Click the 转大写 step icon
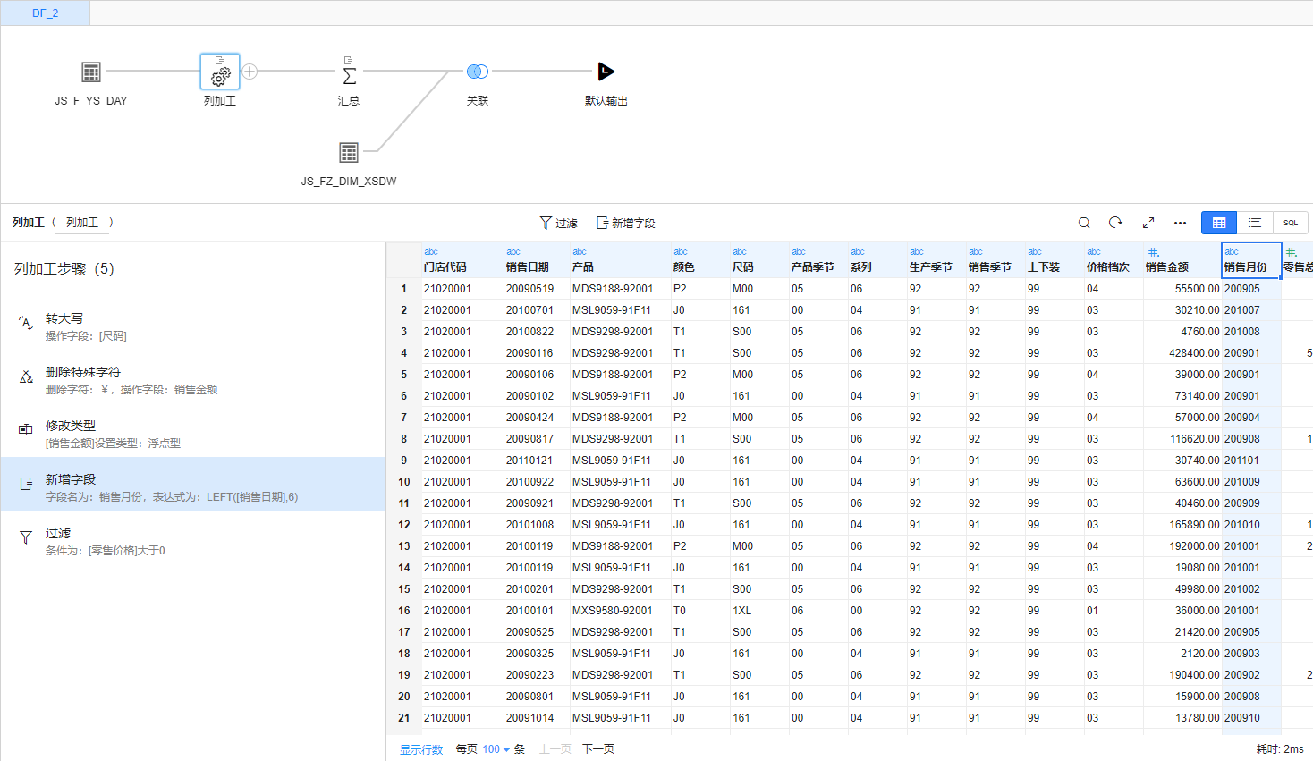 [26, 323]
